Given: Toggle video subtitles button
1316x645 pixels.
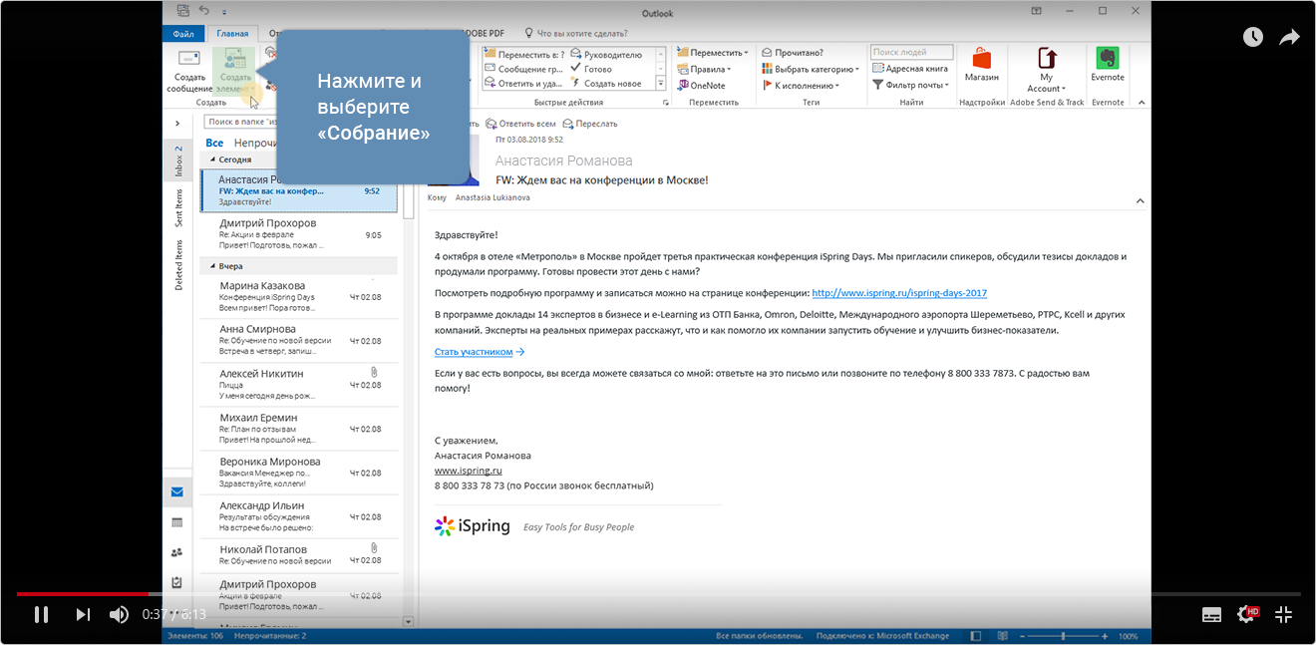Looking at the screenshot, I should tap(1211, 614).
